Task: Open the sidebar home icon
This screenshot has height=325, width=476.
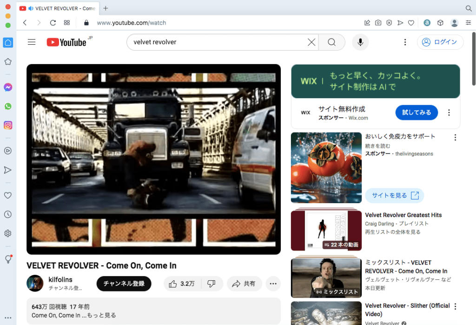Action: 8,42
